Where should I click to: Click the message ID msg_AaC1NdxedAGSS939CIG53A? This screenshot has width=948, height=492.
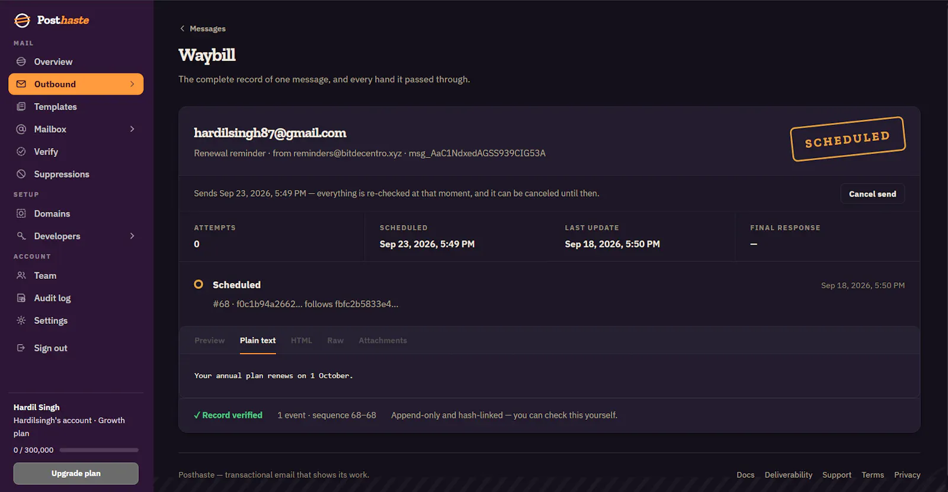(x=477, y=153)
